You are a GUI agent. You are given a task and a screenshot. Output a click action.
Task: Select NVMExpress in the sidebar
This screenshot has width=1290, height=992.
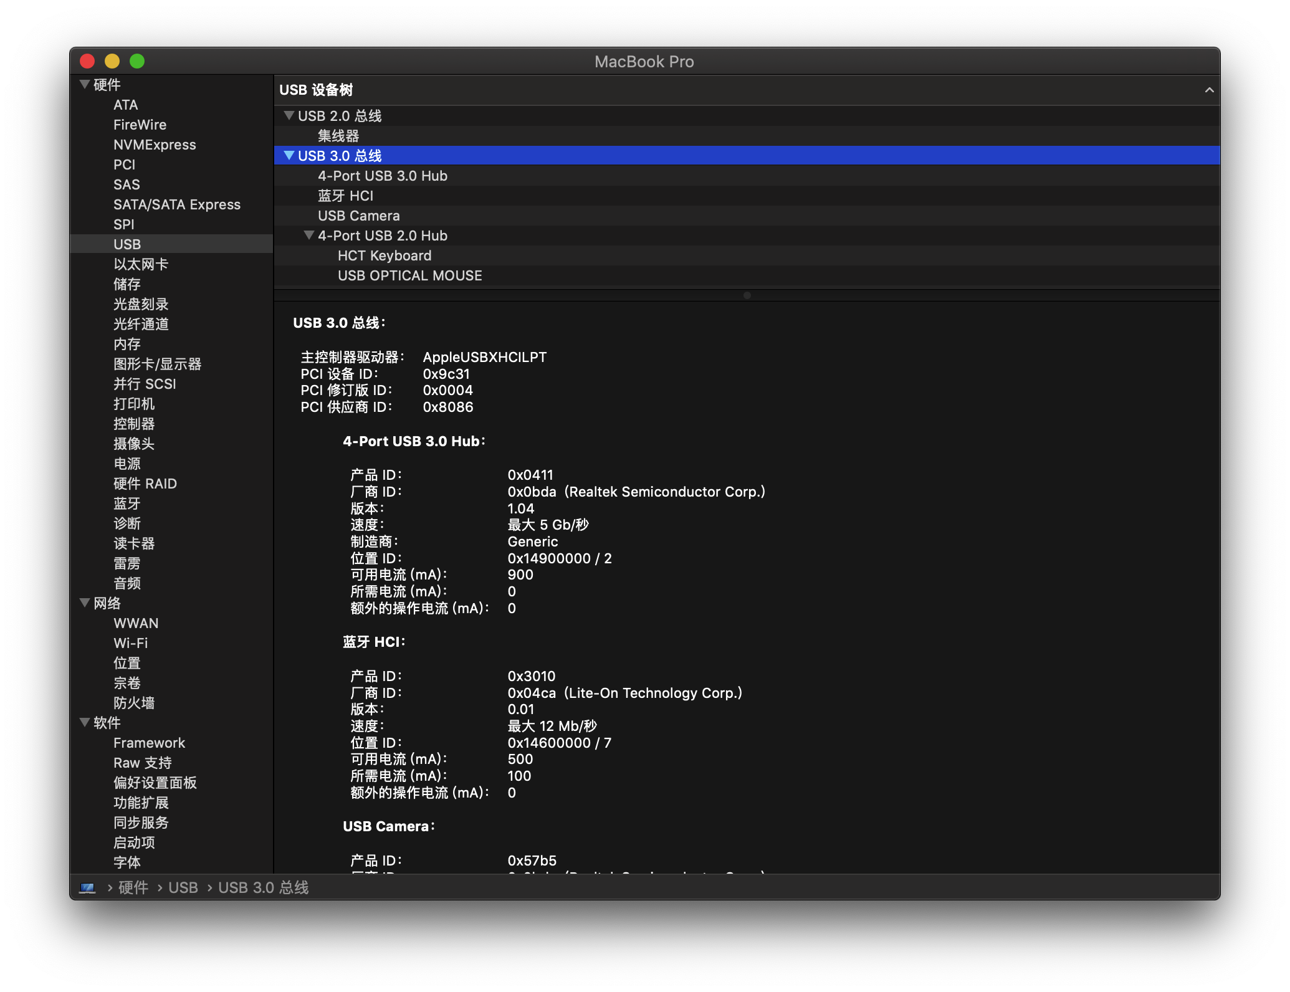click(x=155, y=145)
